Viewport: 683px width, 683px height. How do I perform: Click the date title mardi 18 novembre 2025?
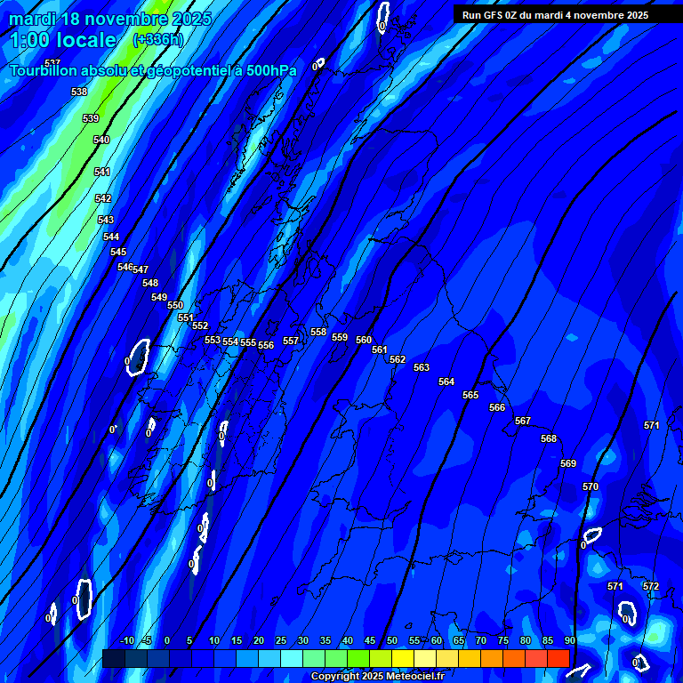pos(110,19)
